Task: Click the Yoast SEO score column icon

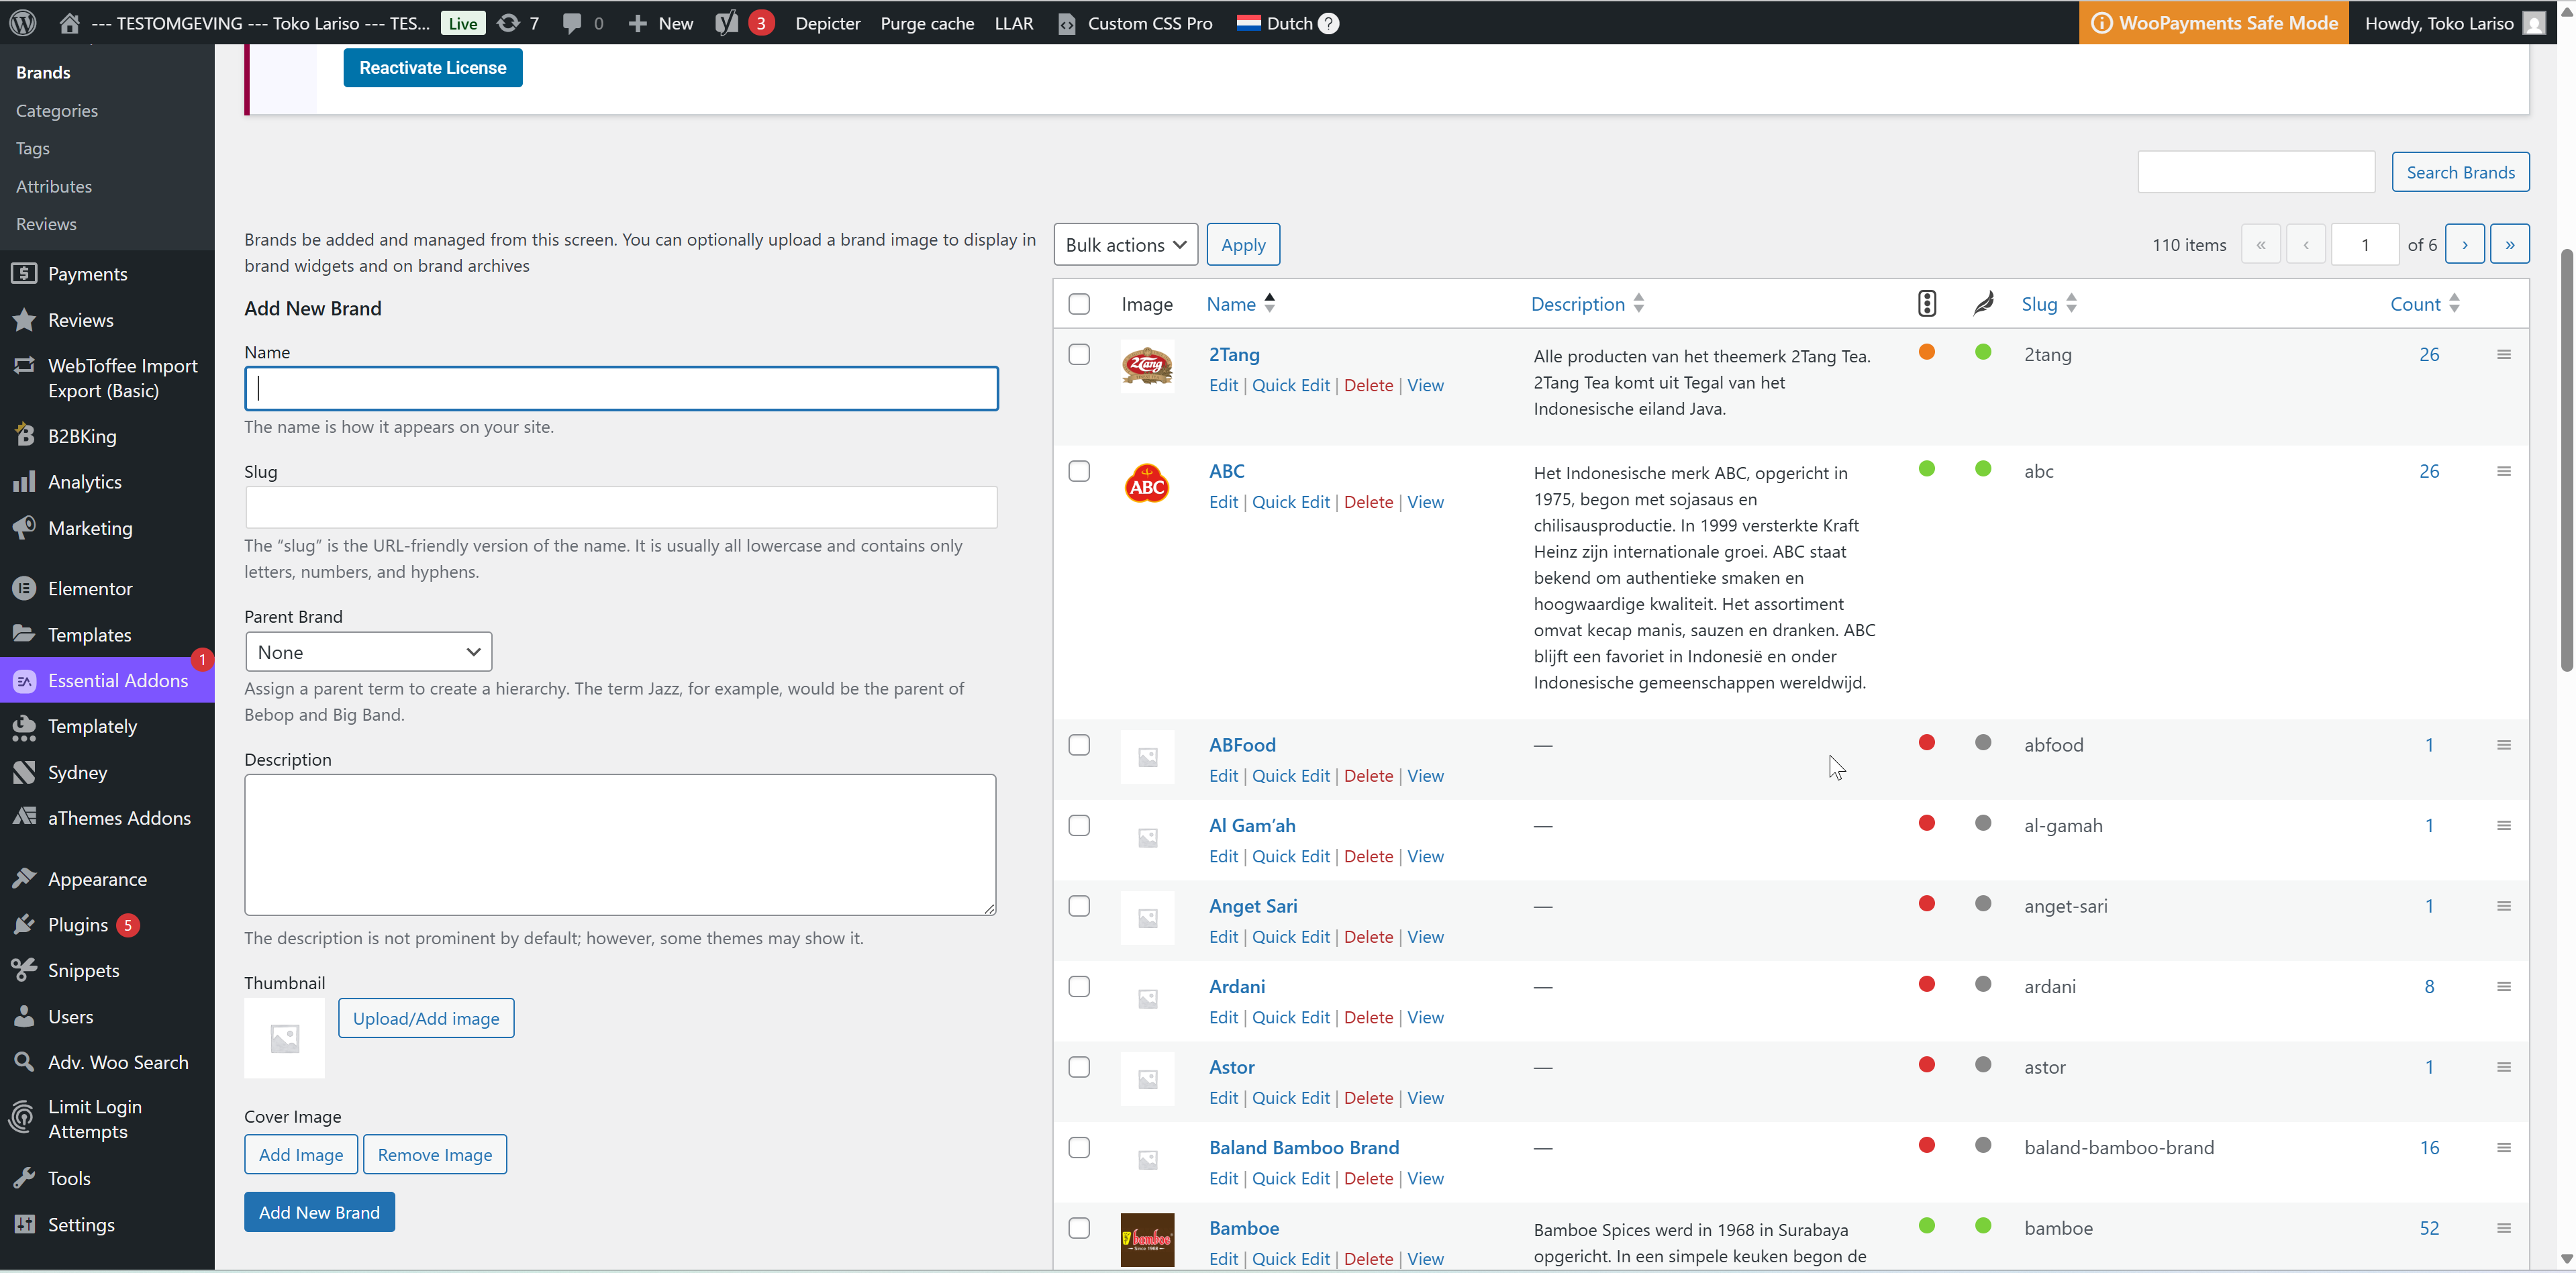Action: (1927, 303)
